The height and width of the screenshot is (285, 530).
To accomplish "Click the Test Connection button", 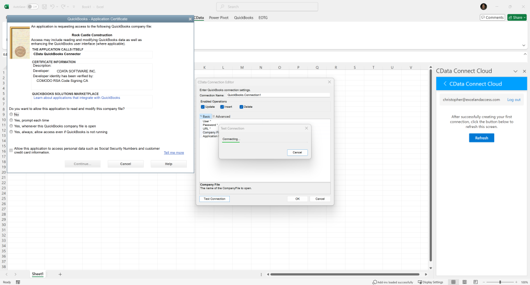I will point(214,199).
